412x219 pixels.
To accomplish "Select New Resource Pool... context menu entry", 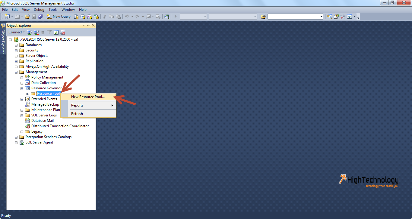I will click(x=88, y=97).
